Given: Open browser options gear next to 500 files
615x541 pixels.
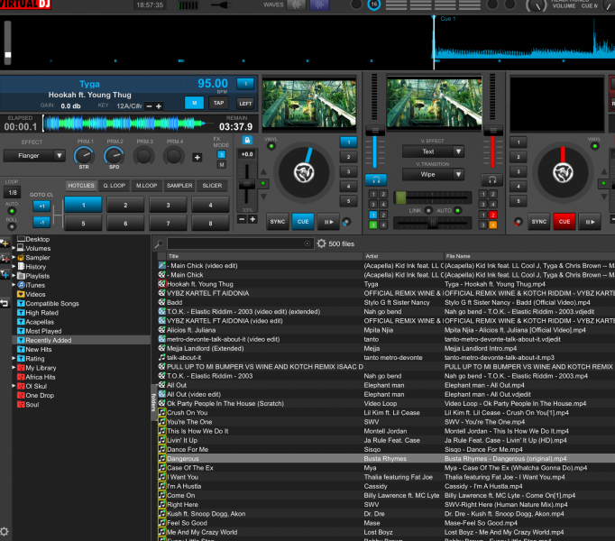Looking at the screenshot, I should [x=321, y=243].
